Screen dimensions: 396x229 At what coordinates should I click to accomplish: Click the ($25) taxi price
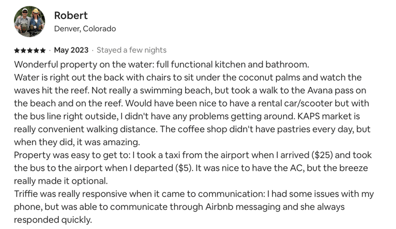322,155
